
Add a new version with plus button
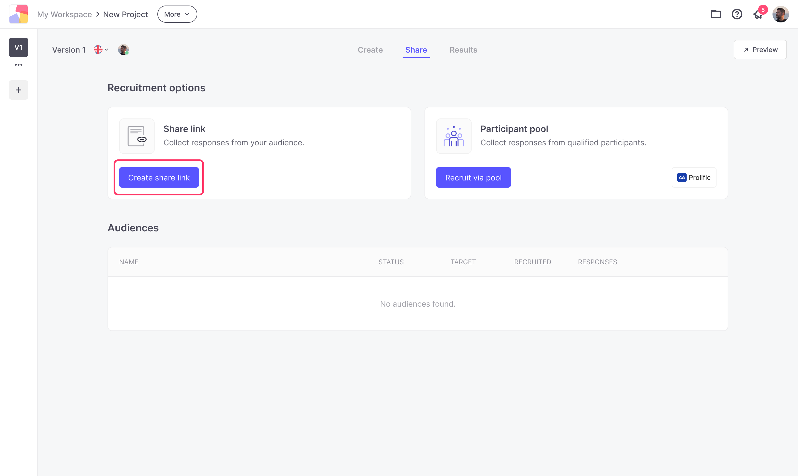18,90
